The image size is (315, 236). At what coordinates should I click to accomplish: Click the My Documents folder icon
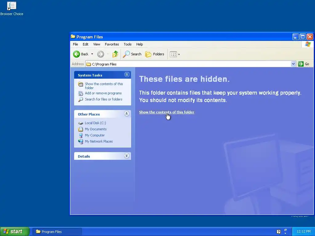81,129
